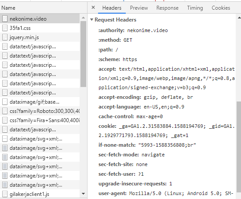Viewport: 241px width, 199px height.
Task: Click headers pane scroll up arrow
Action: coord(239,18)
